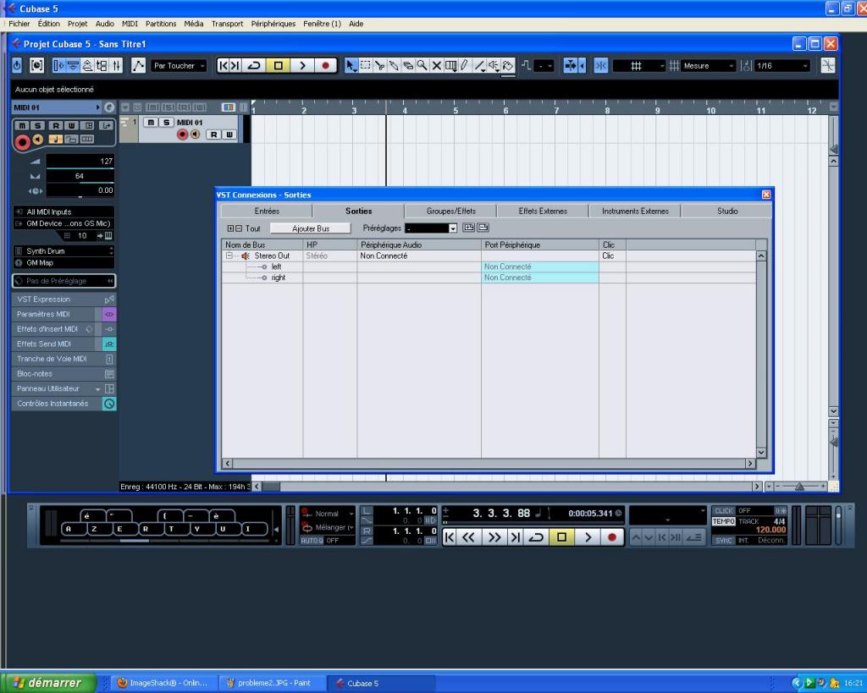The height and width of the screenshot is (693, 867).
Task: Click the tempo value 120.000
Action: pos(770,530)
